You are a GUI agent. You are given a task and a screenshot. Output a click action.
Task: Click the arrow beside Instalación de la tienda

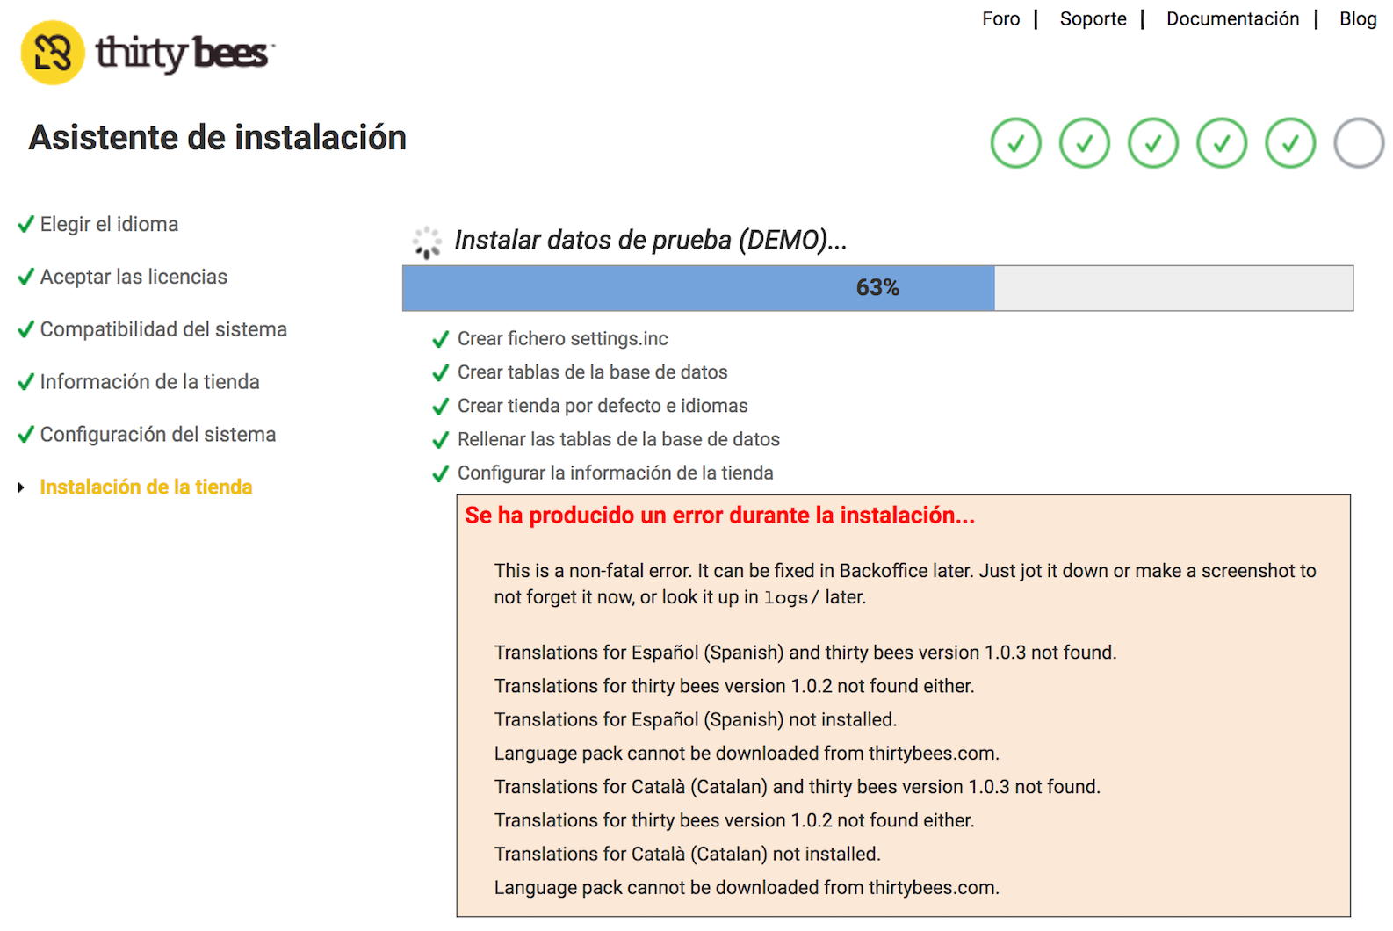[x=21, y=487]
